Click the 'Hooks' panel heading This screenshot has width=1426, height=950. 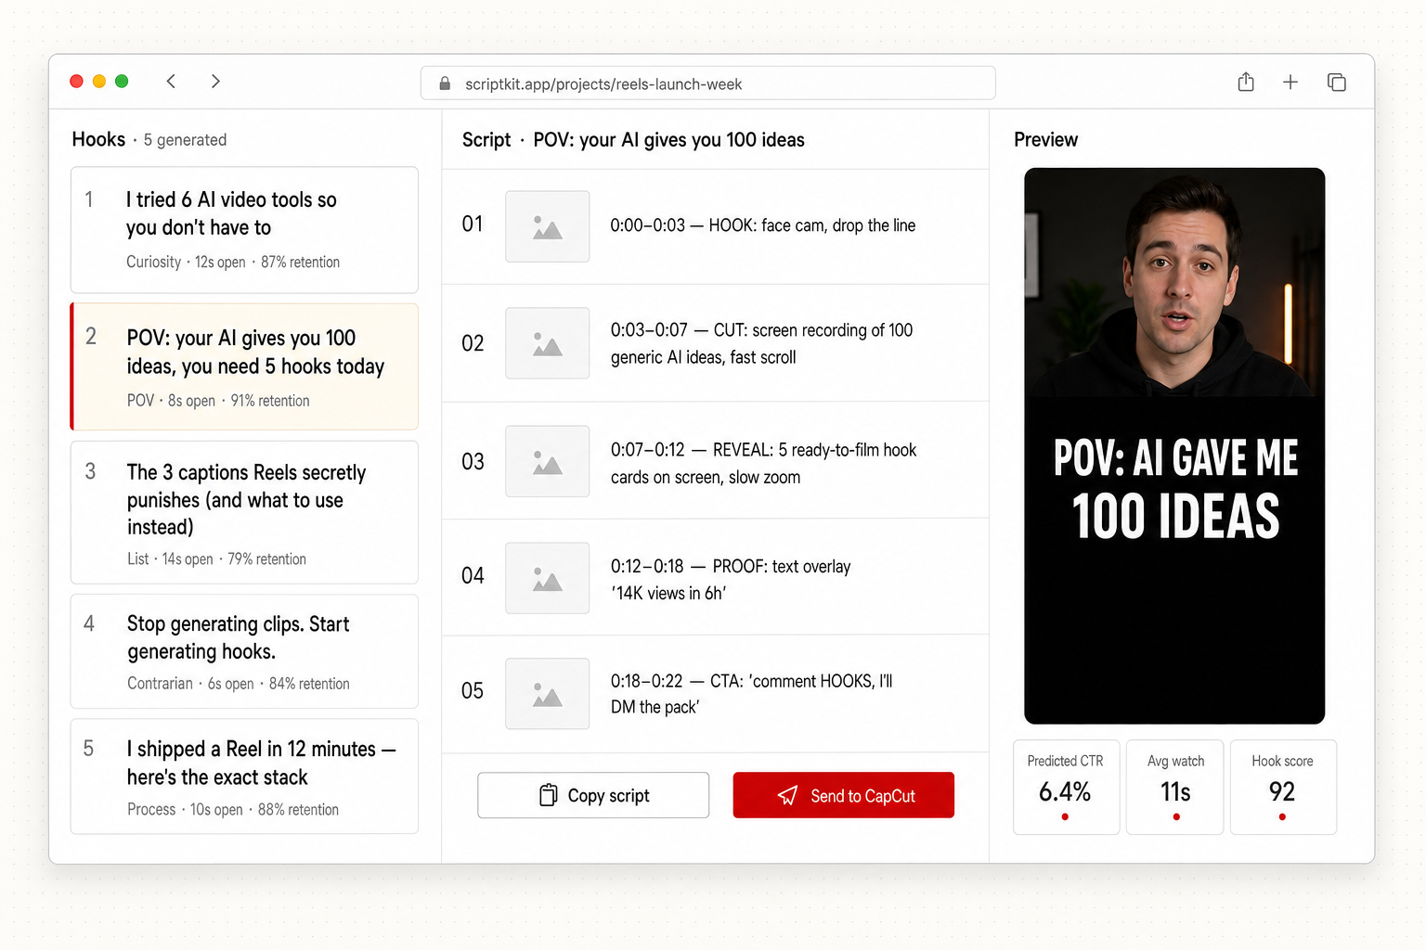(98, 139)
